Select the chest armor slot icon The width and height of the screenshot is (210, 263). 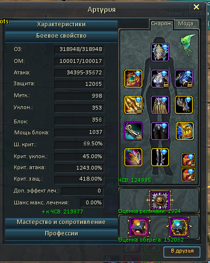pos(160,79)
